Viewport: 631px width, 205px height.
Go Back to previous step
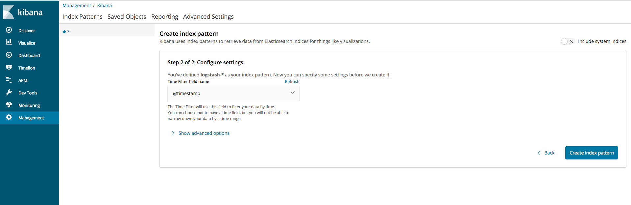pyautogui.click(x=546, y=153)
